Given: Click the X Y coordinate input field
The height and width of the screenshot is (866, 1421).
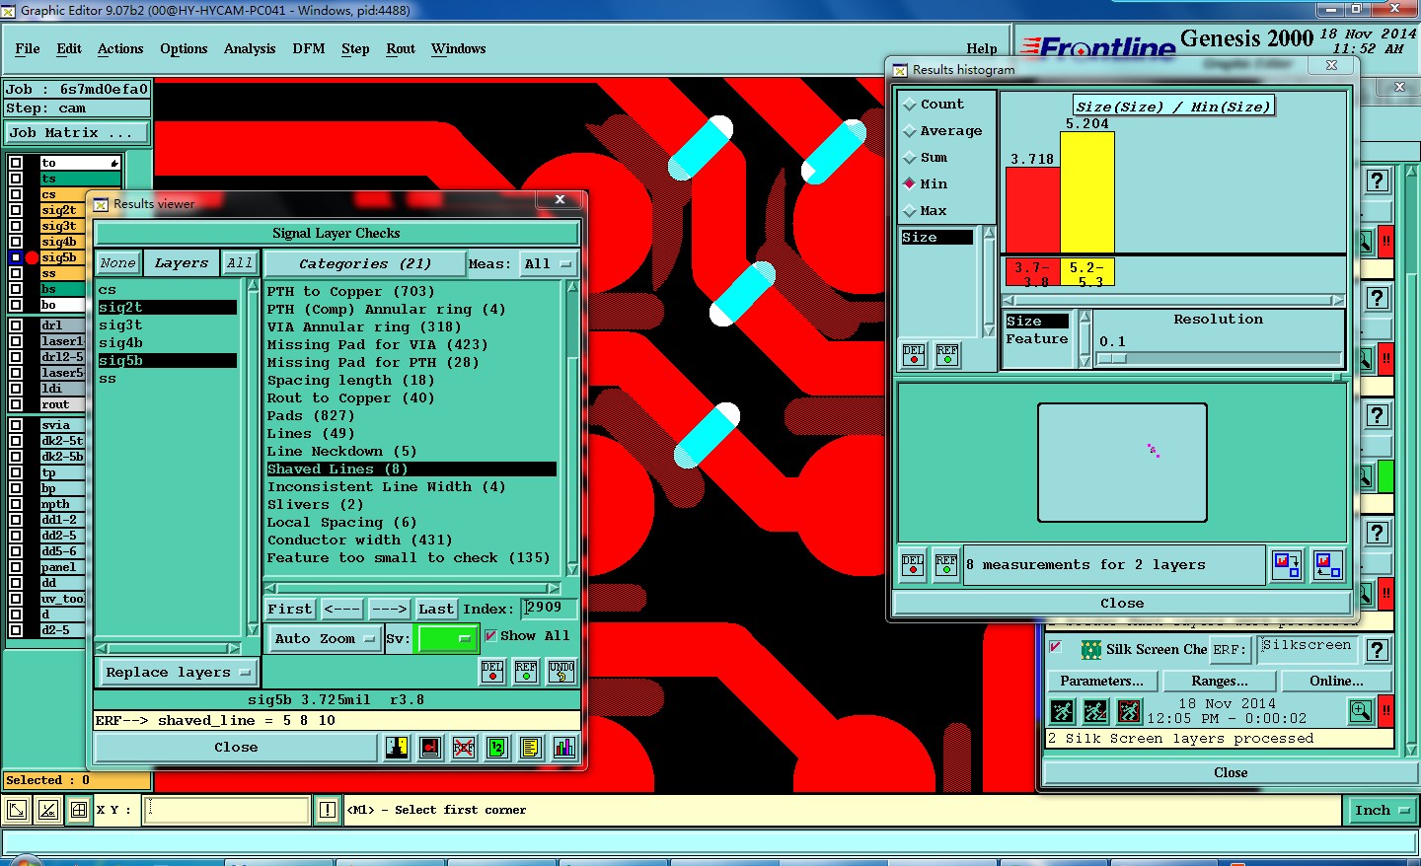Looking at the screenshot, I should 228,811.
